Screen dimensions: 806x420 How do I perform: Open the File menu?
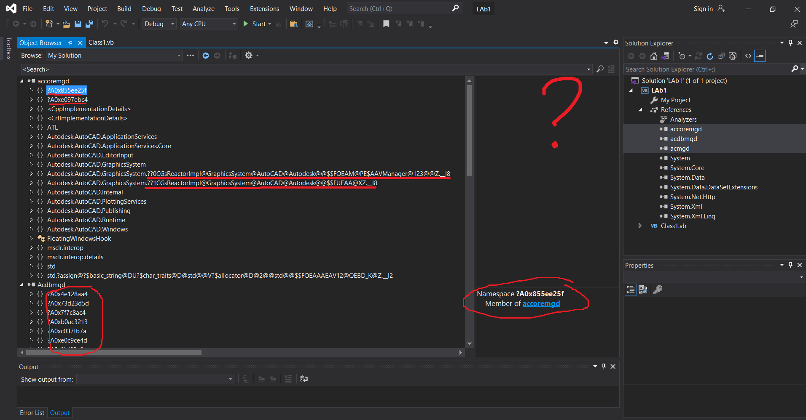pyautogui.click(x=27, y=9)
